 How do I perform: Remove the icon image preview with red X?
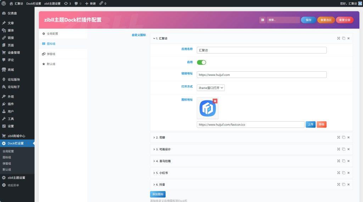(215, 101)
